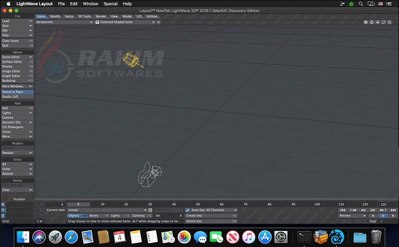This screenshot has width=399, height=247.
Task: Click the Create Key button
Action: pos(211,216)
